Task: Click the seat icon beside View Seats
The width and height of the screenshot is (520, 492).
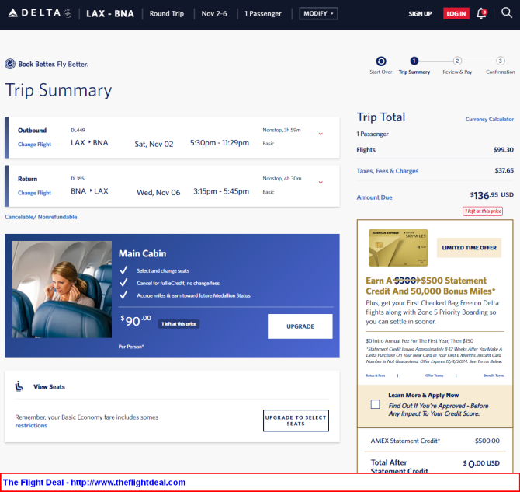Action: point(19,386)
